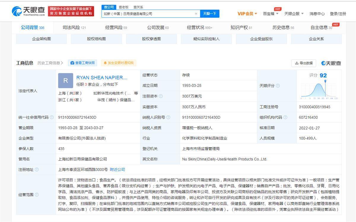
Task: Clear the search box with the x icon
Action: 196,14
